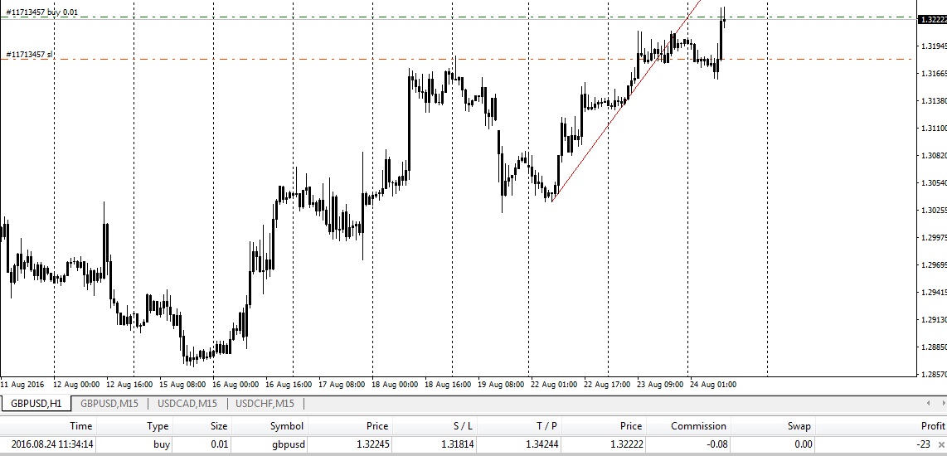Click the '17 Aug 08:00' time axis label
Viewport: 947px width, 456px height.
[x=342, y=384]
